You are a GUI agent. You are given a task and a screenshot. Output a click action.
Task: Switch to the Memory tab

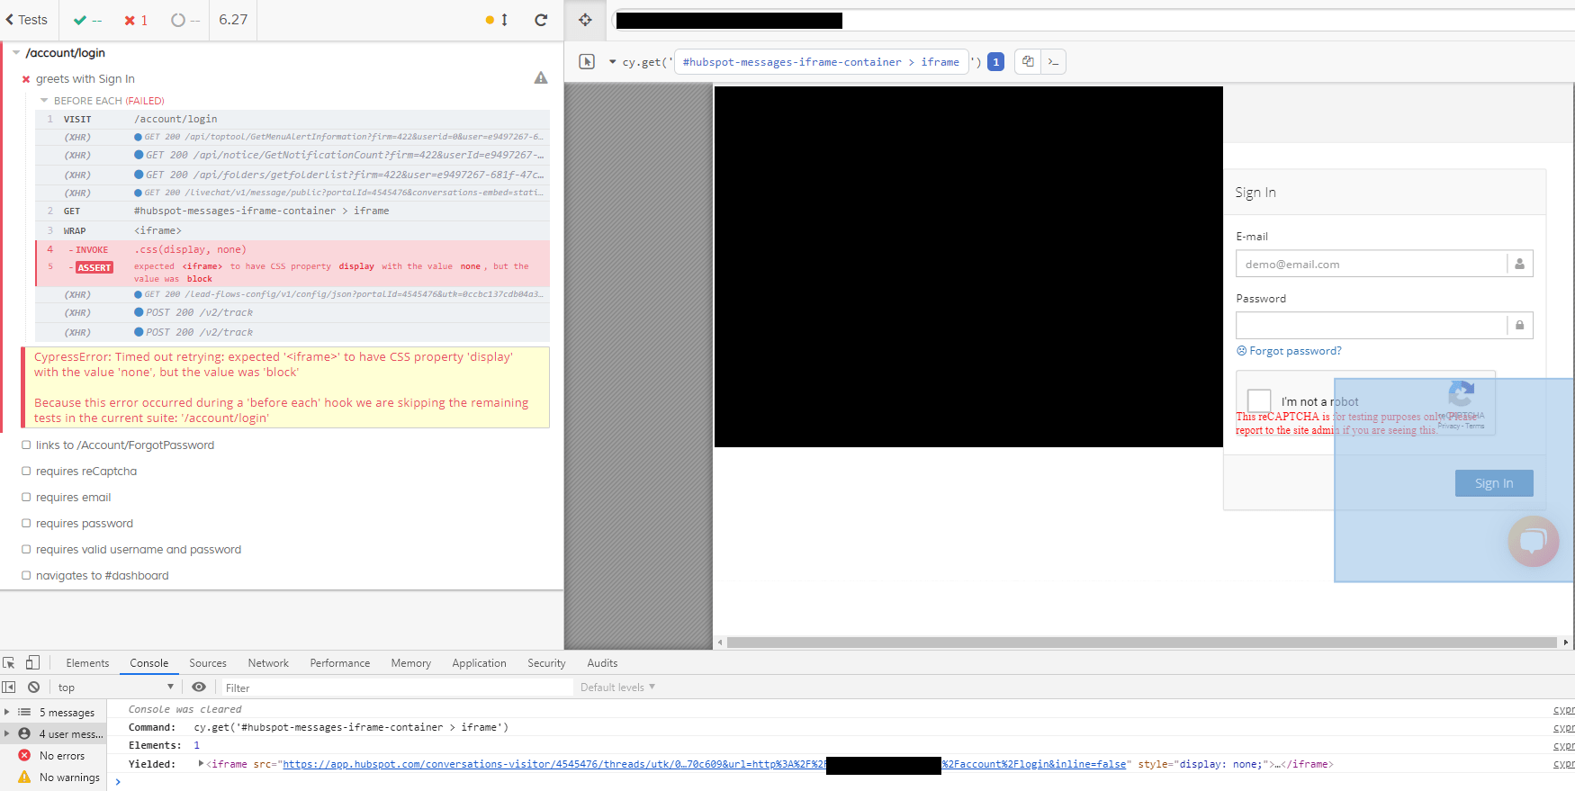click(411, 663)
